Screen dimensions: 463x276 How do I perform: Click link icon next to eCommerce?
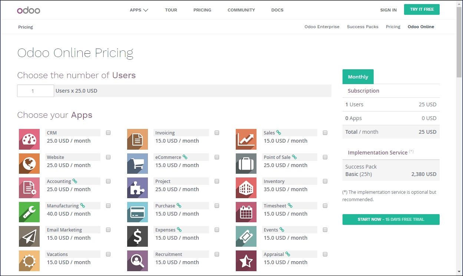[185, 157]
